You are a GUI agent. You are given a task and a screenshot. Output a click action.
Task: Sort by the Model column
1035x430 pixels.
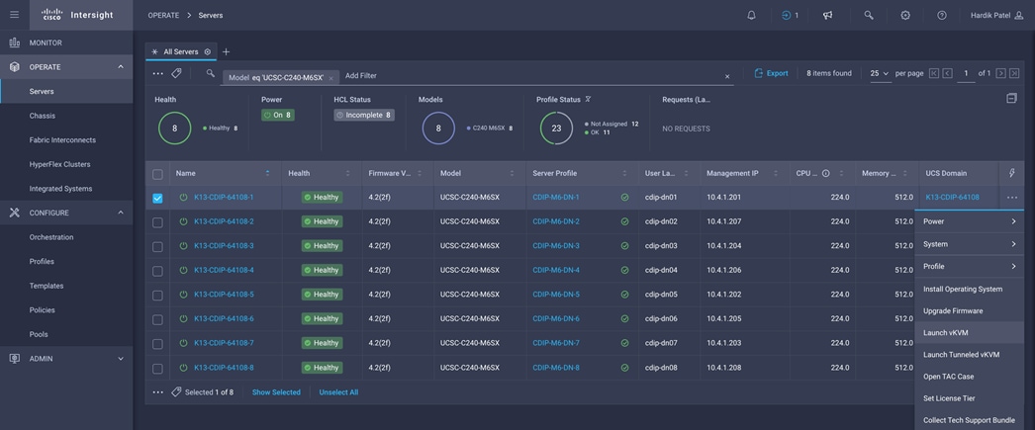click(512, 173)
